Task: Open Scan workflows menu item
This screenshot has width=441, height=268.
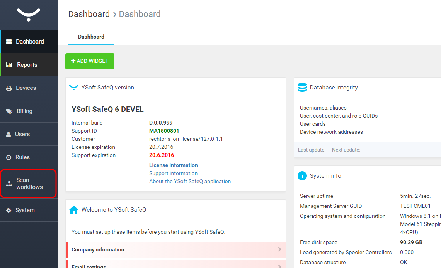Action: pos(29,184)
